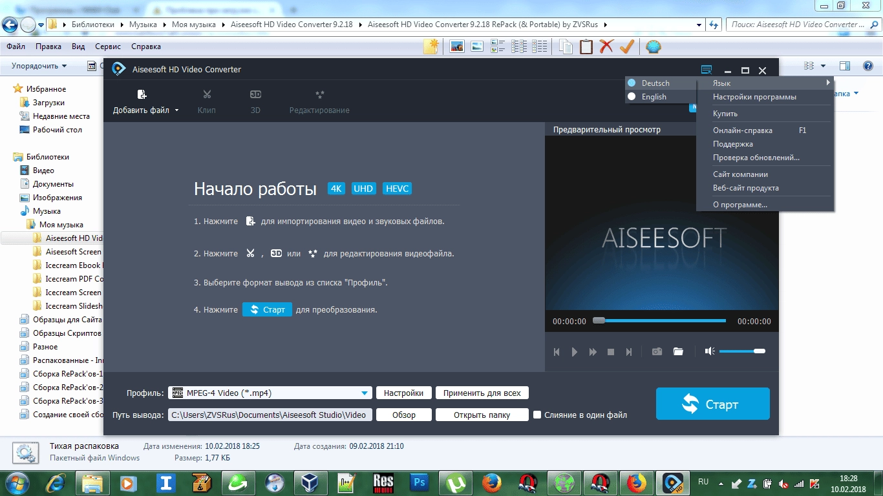Click the converter menu icon in title bar

(707, 70)
